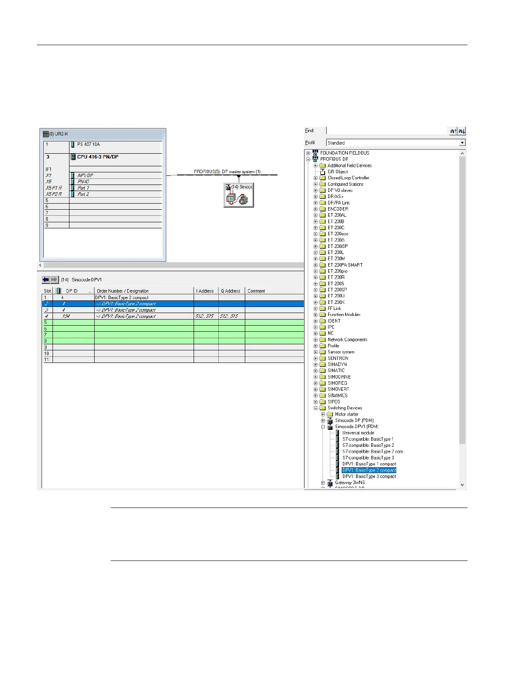Click the find-downward binoculars icon
517x689 pixels.
click(x=461, y=131)
